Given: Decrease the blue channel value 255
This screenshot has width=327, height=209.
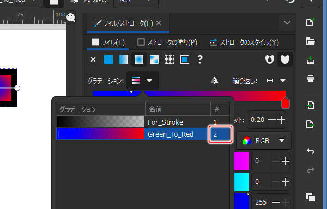Looking at the screenshot, I should [x=276, y=202].
